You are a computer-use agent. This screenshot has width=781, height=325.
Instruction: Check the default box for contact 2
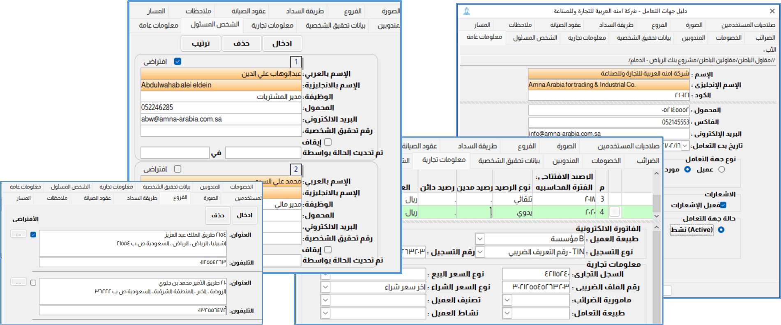[177, 169]
